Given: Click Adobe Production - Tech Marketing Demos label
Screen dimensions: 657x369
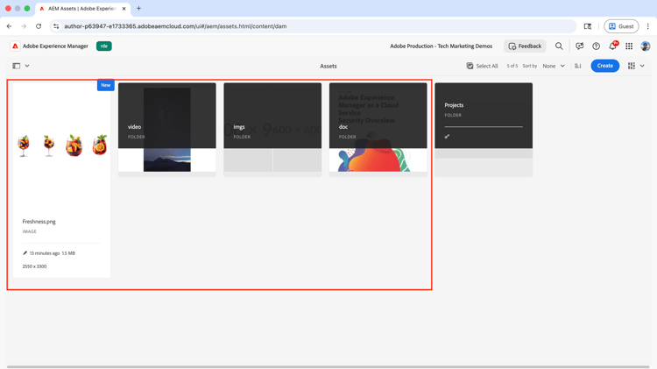Looking at the screenshot, I should point(441,46).
